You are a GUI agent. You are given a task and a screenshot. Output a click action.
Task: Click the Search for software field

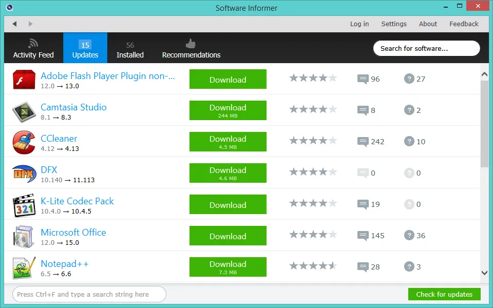coord(426,48)
